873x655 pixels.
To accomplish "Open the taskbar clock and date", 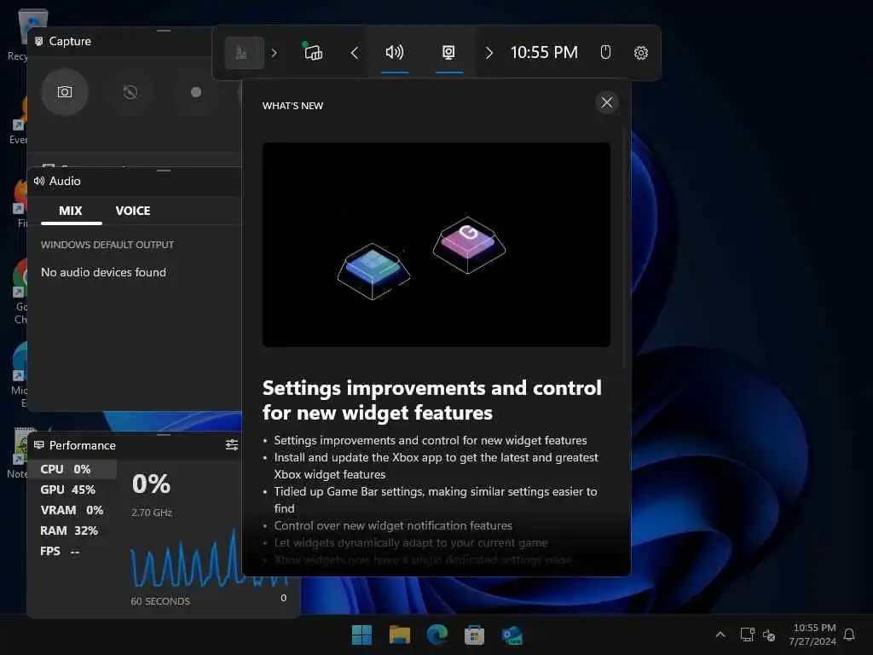I will tap(812, 635).
